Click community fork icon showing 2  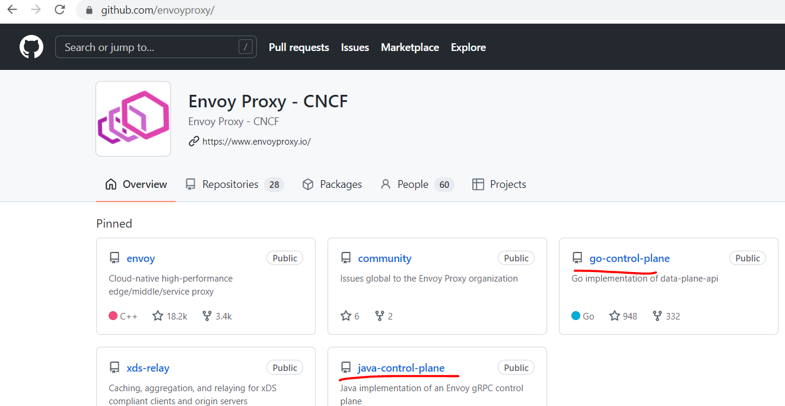coord(380,316)
